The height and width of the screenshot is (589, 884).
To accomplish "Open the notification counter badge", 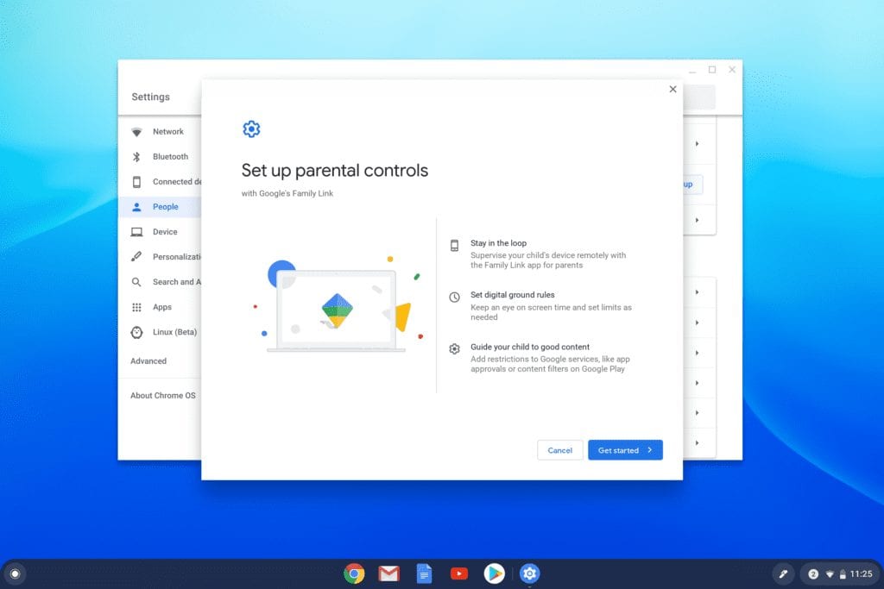I will tap(813, 574).
